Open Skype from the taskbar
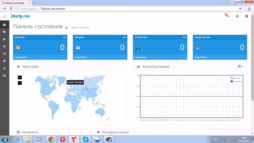The image size is (254, 143). [86, 139]
